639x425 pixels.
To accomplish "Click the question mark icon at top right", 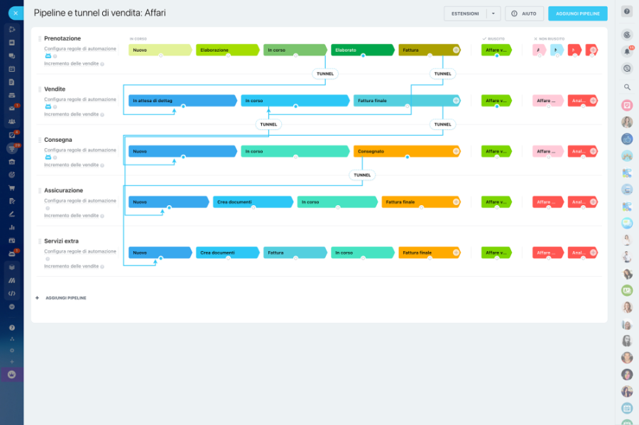I will pyautogui.click(x=627, y=12).
